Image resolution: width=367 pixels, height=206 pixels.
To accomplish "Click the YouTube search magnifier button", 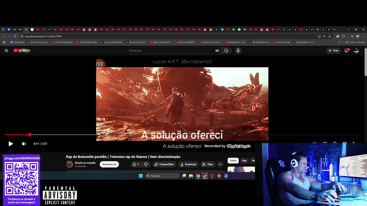I will click(x=226, y=51).
